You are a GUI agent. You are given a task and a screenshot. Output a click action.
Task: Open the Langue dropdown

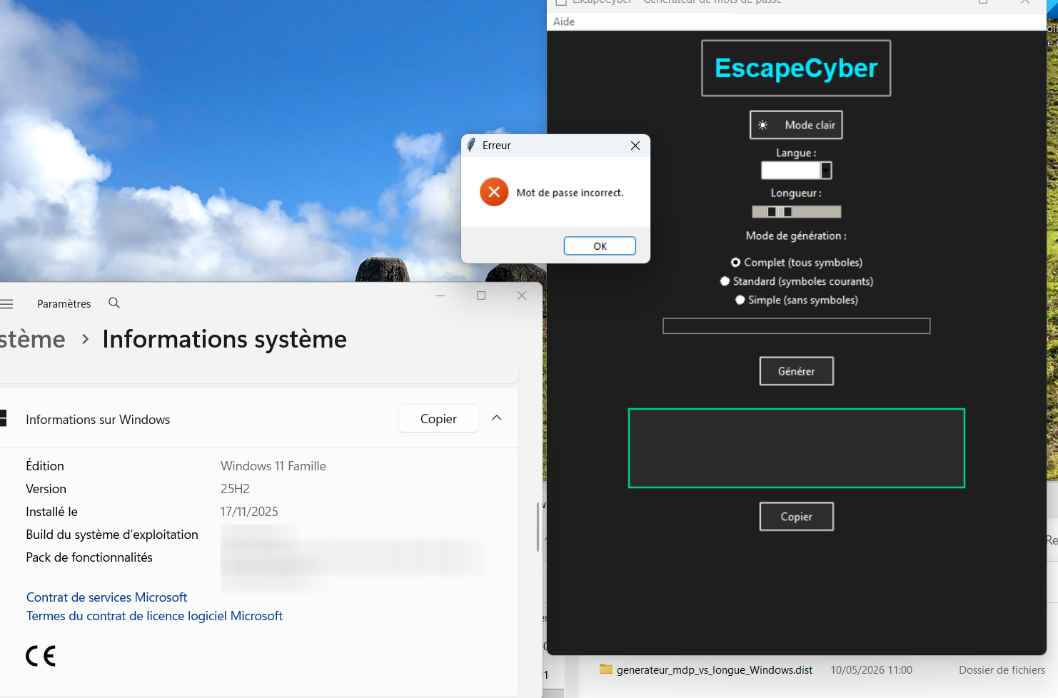[x=826, y=171]
